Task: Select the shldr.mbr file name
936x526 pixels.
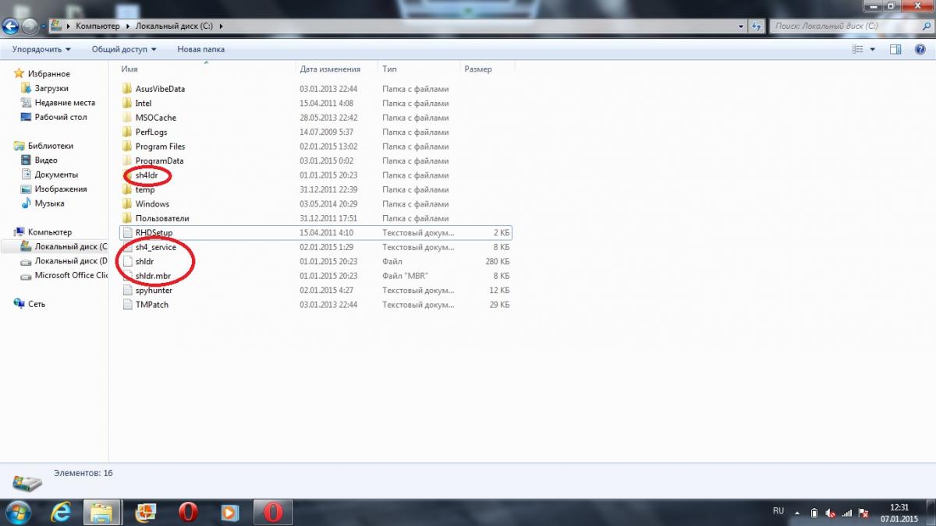Action: point(153,276)
